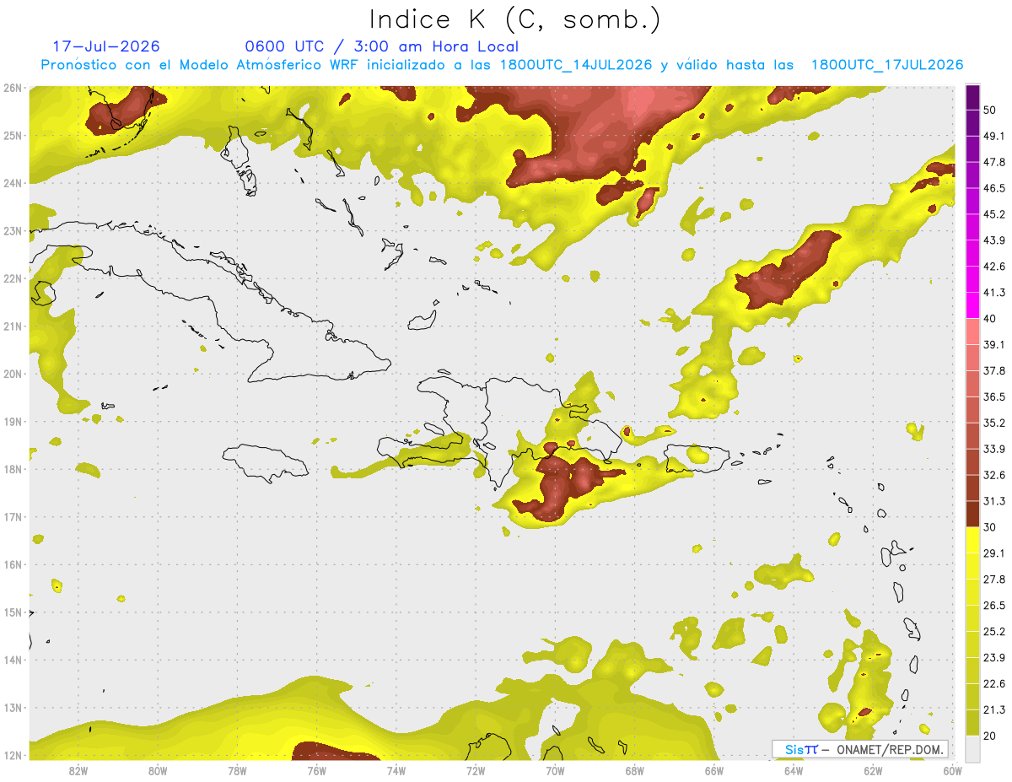1012x782 pixels.
Task: Click the '40' color bar label
Action: tap(991, 318)
